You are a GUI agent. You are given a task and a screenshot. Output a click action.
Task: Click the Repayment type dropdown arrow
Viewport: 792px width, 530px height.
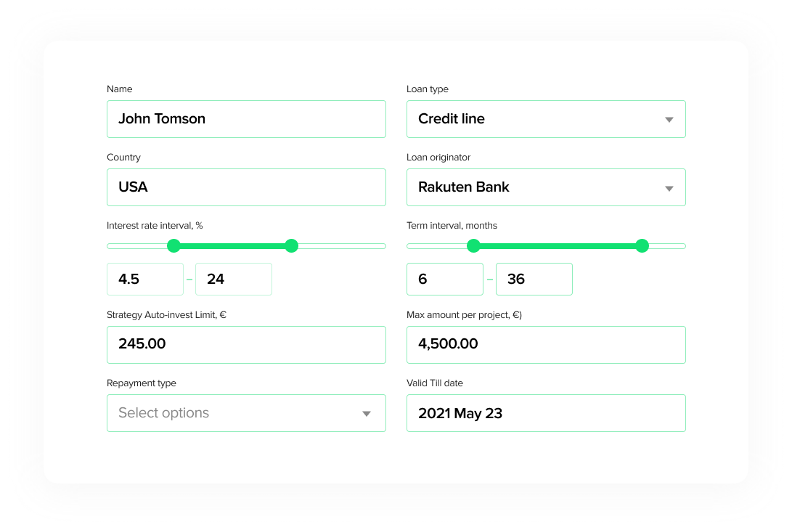click(x=367, y=412)
